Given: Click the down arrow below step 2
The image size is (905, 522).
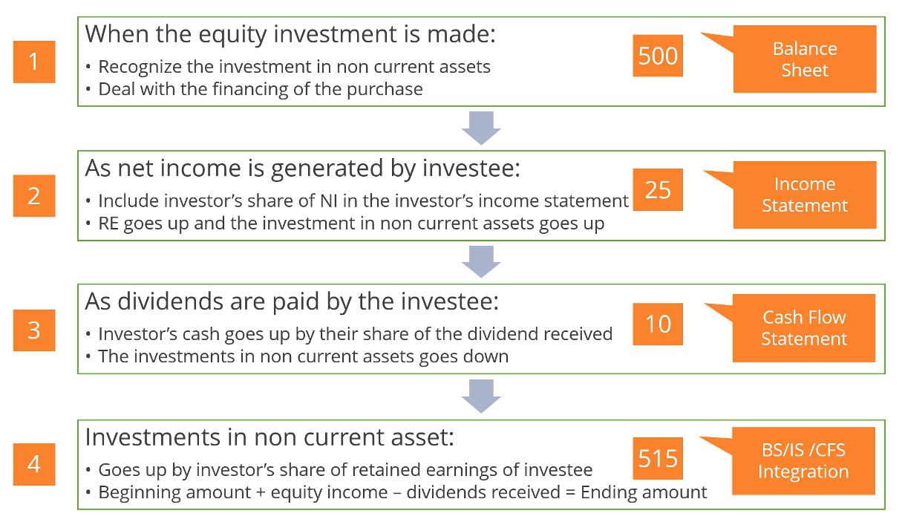Looking at the screenshot, I should 481,262.
